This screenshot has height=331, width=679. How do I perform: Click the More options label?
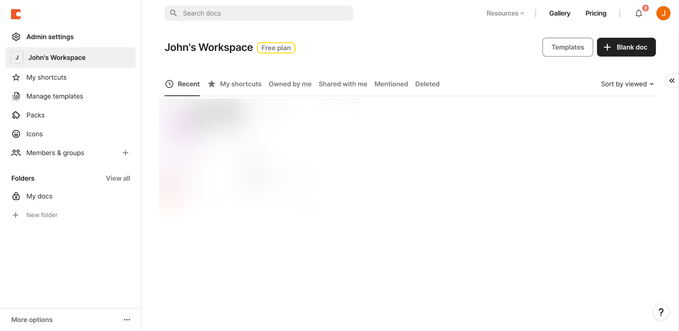coord(32,320)
